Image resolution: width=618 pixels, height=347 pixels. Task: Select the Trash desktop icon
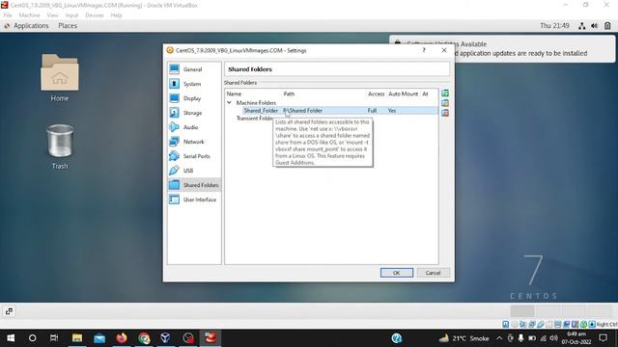coord(60,147)
